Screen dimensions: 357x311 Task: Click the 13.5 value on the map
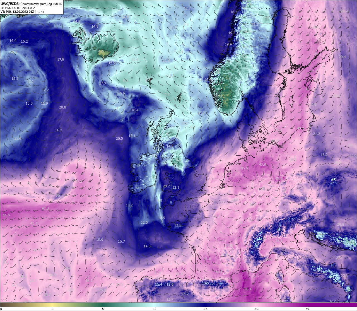coord(178,225)
